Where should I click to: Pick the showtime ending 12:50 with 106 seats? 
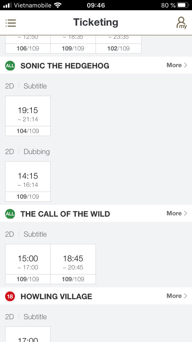coord(28,44)
